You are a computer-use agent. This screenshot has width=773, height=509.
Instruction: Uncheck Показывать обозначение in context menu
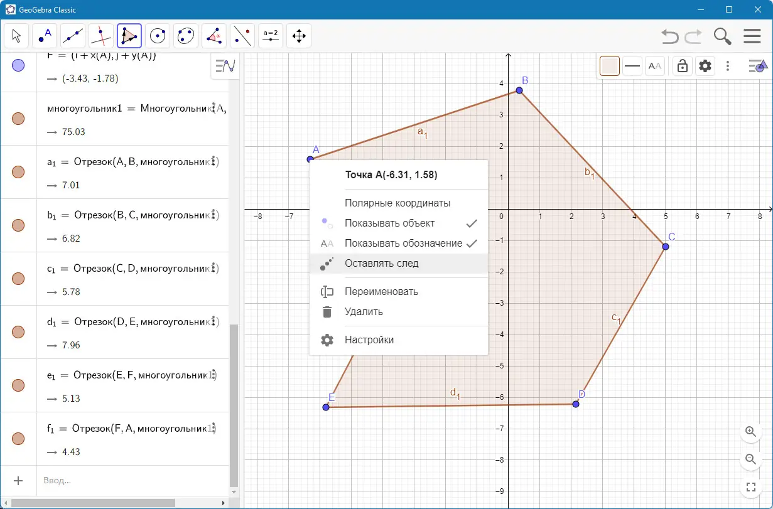click(399, 244)
